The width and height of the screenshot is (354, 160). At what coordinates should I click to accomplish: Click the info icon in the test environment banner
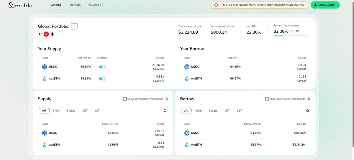(x=216, y=5)
